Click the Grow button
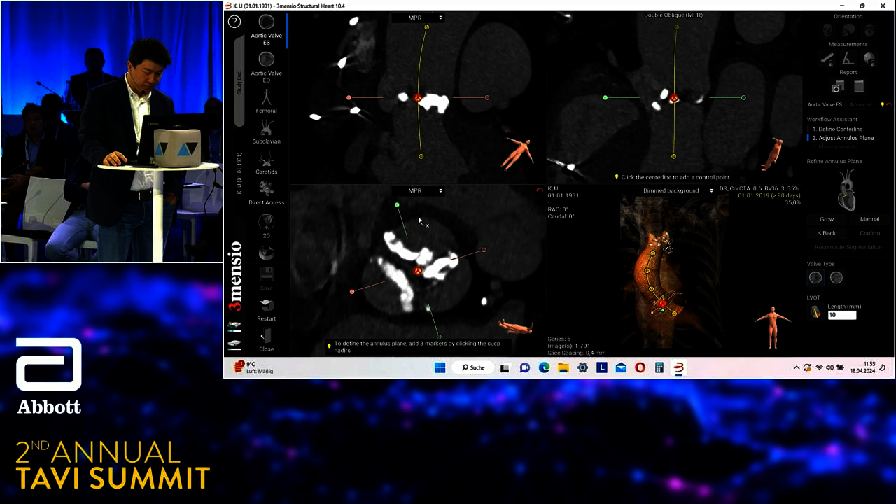Screen dimensions: 896x504 827,219
